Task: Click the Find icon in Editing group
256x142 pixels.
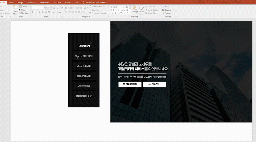Action: coord(166,7)
